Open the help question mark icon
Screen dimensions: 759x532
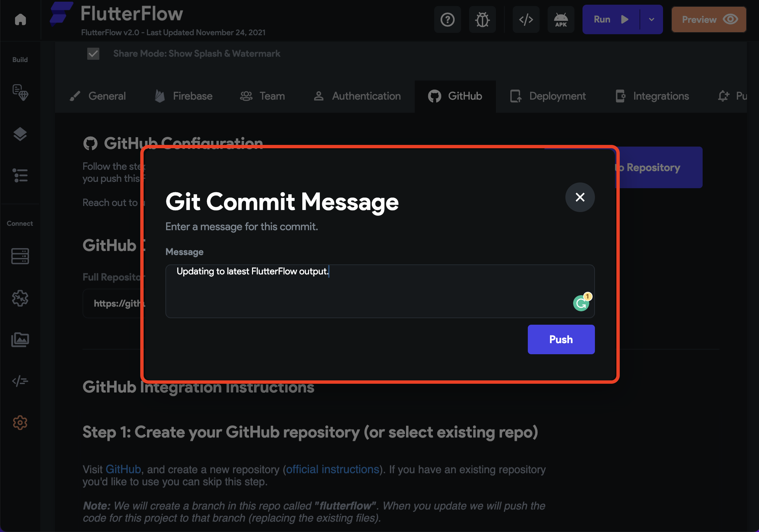pyautogui.click(x=448, y=19)
